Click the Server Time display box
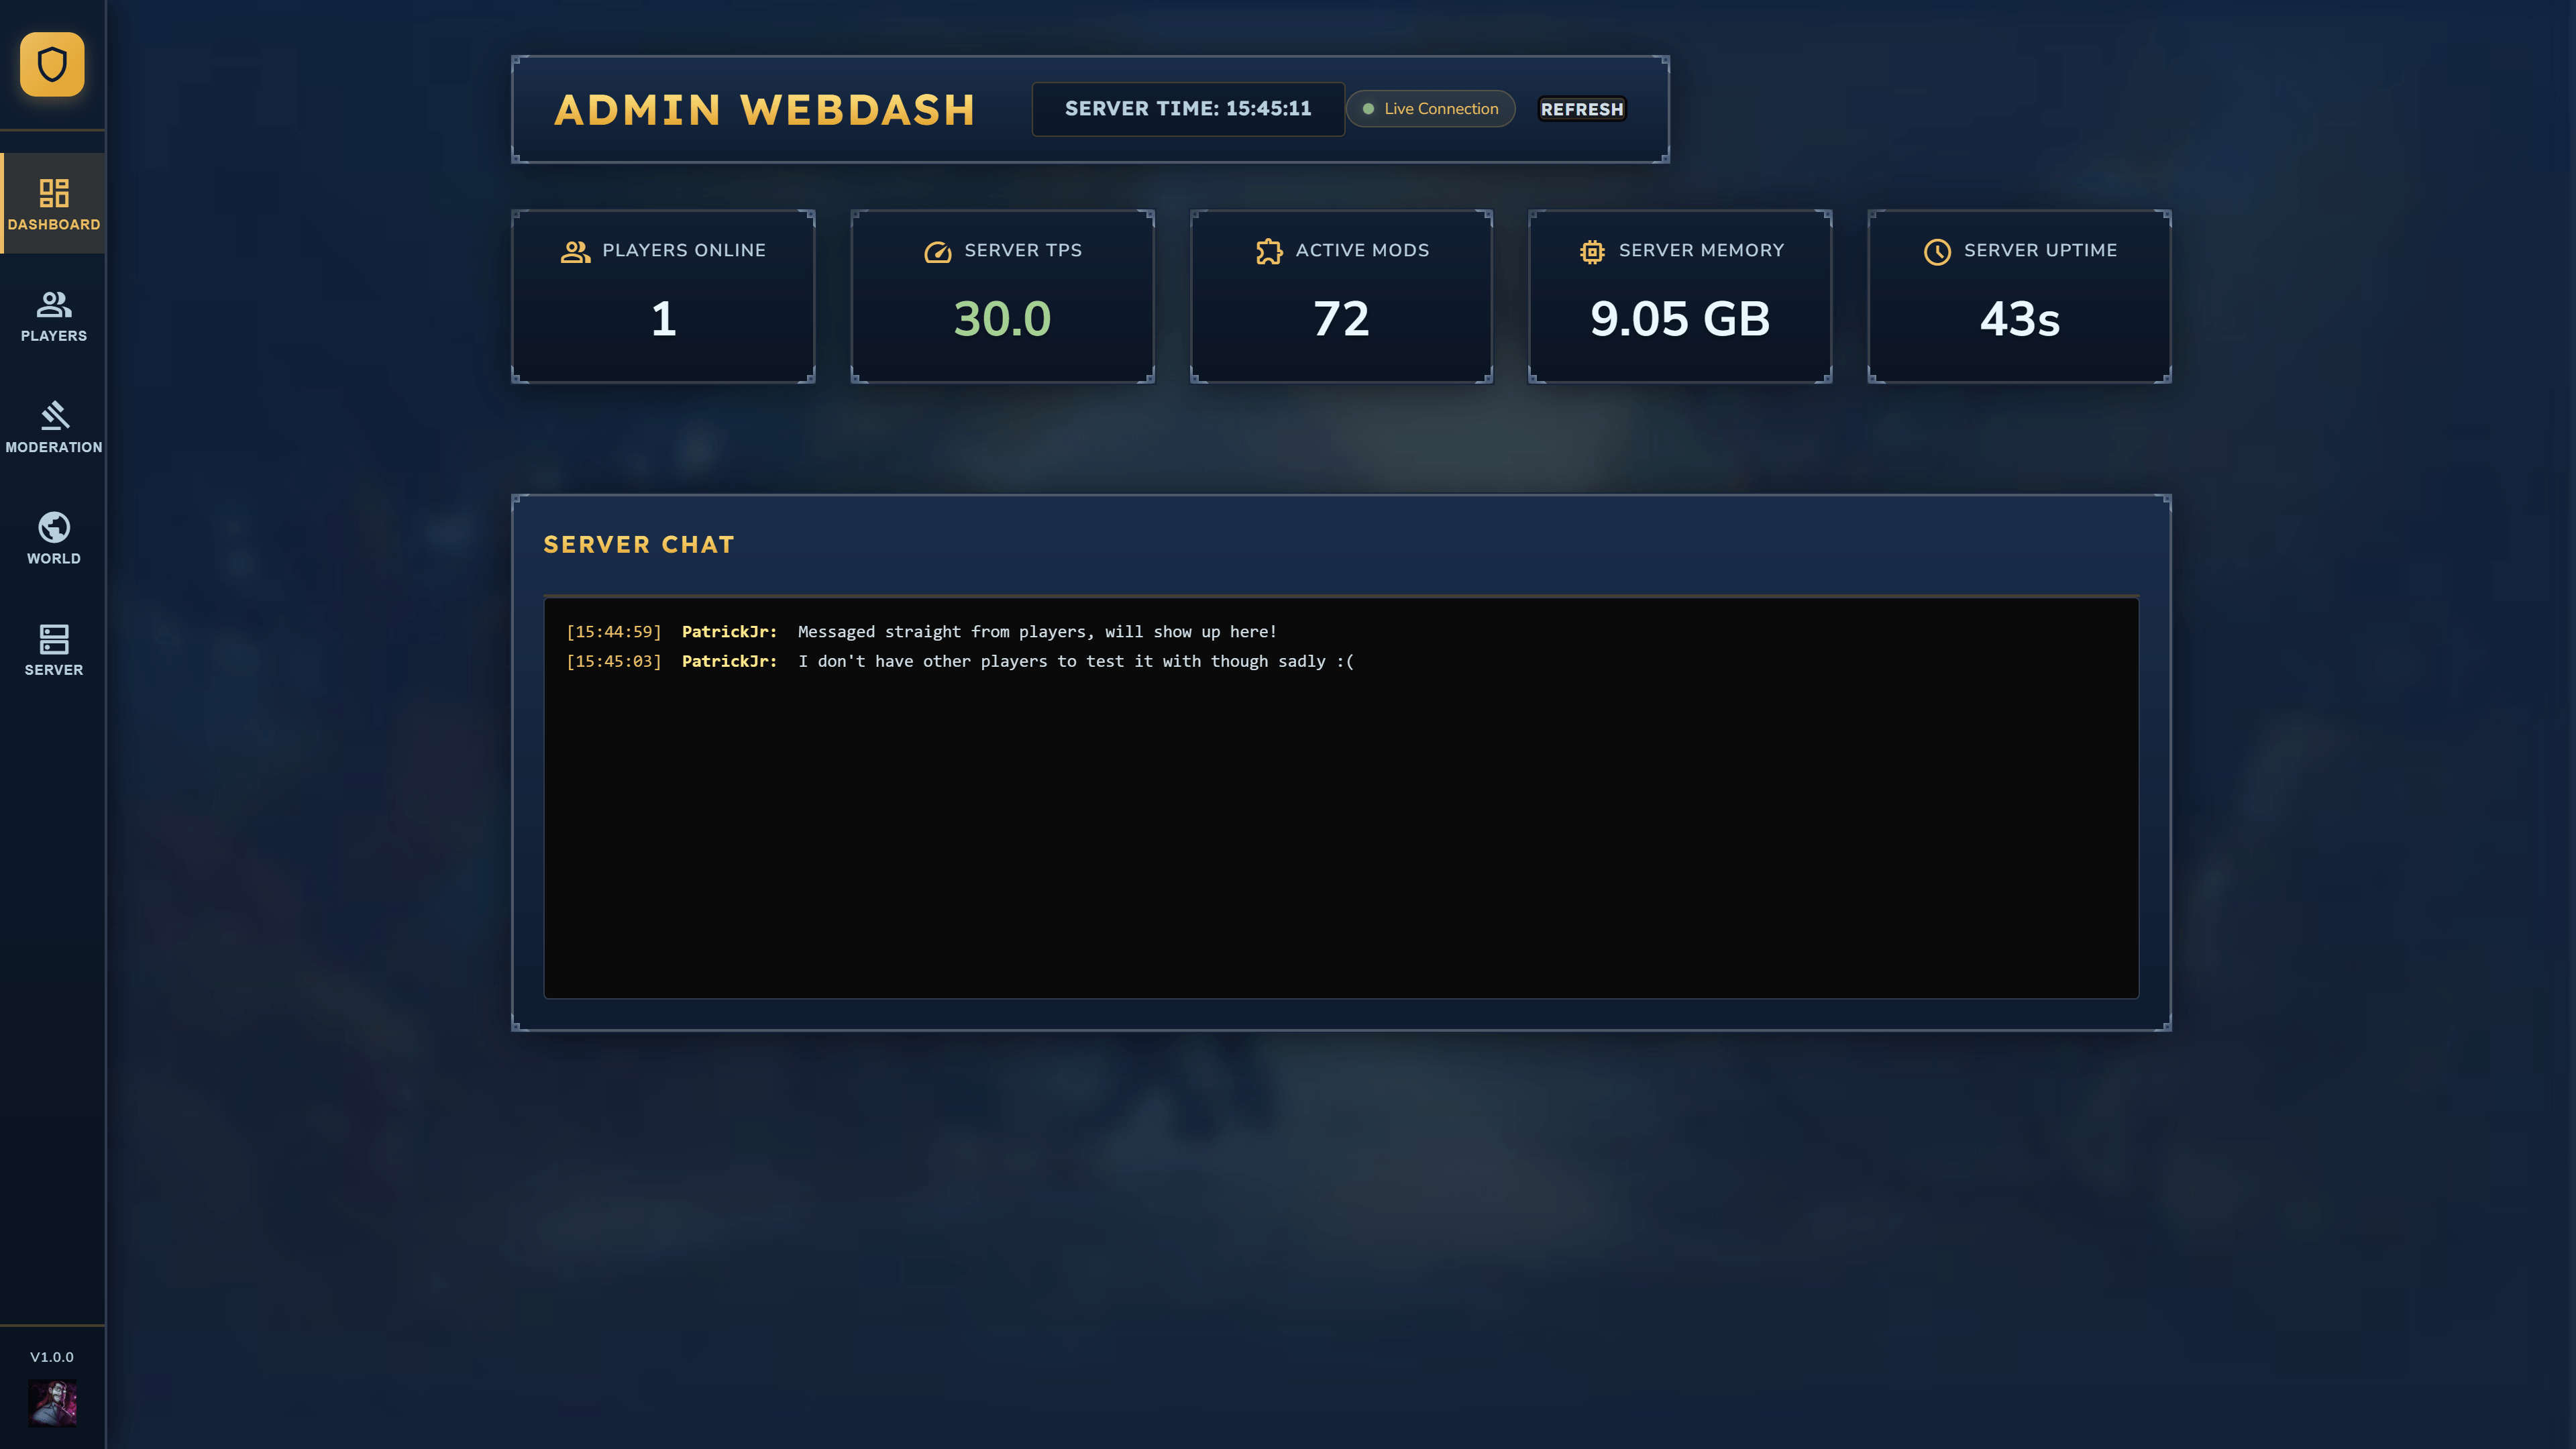The image size is (2576, 1449). coord(1188,109)
